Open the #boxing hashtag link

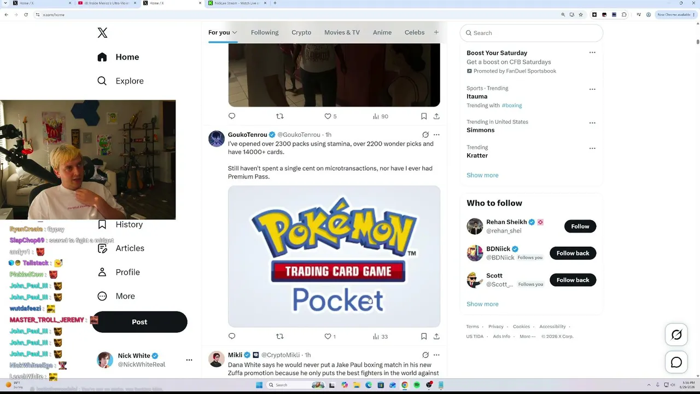512,106
